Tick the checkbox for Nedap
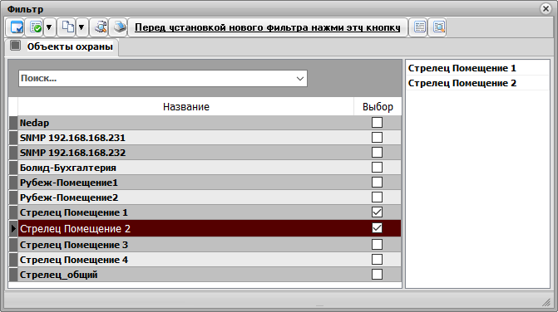Screen dimensions: 558x312 coord(377,123)
